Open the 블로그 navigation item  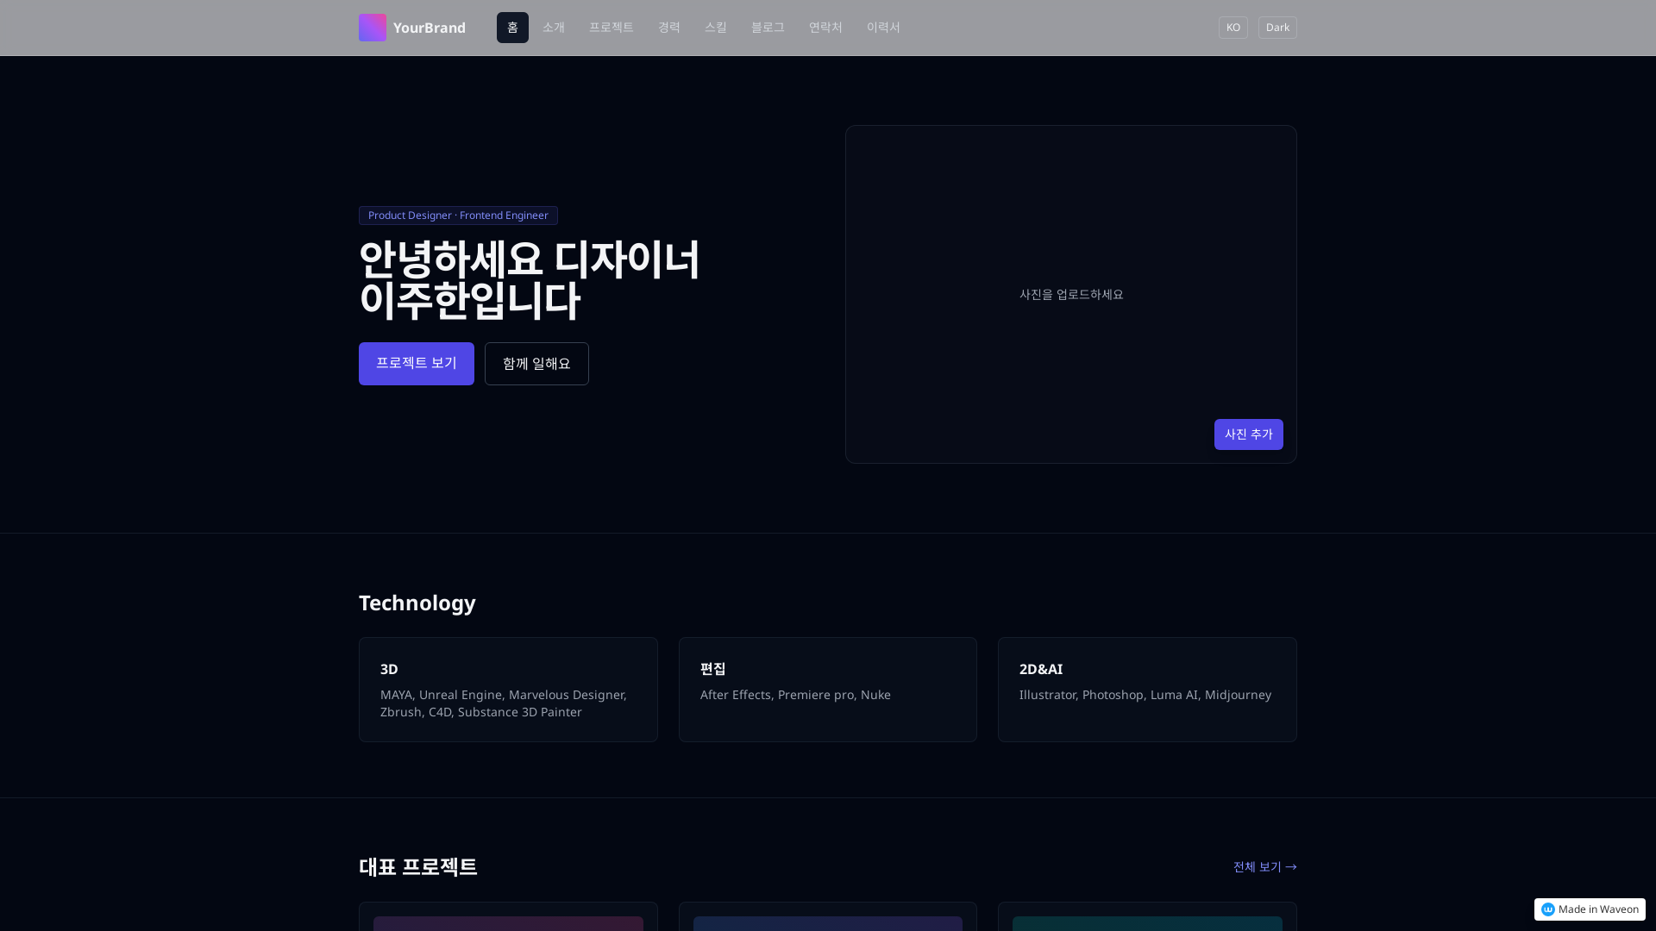click(x=767, y=27)
